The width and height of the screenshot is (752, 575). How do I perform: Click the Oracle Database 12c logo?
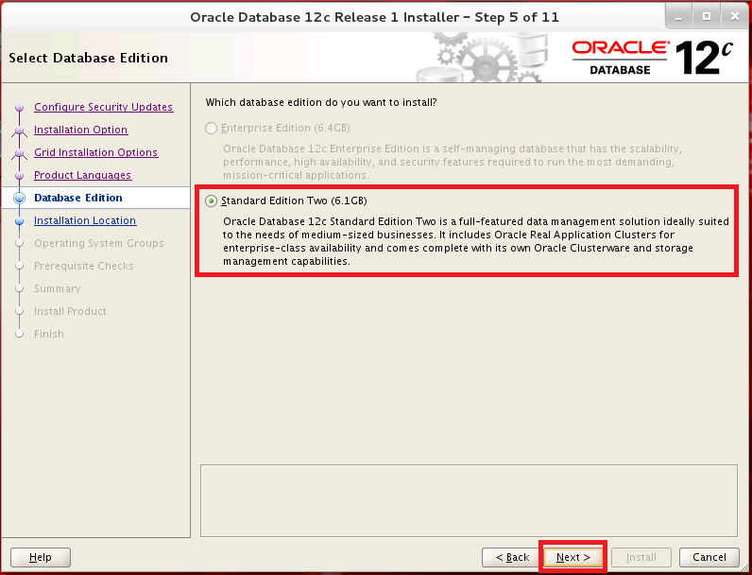point(652,58)
